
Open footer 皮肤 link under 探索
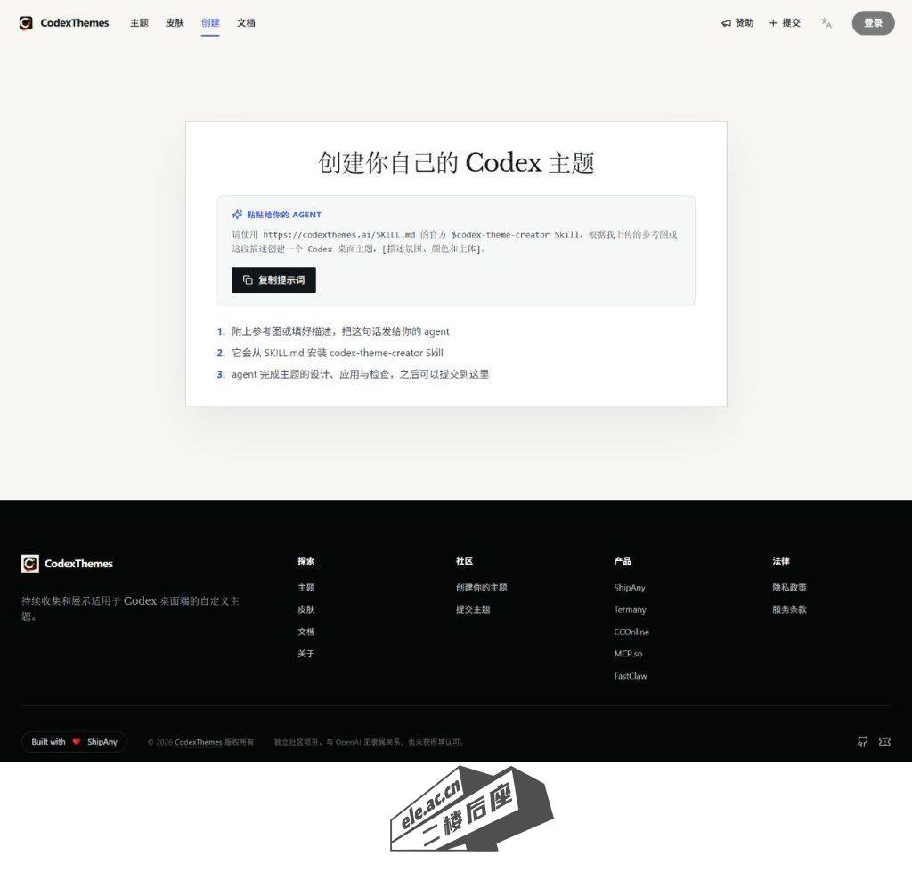(x=306, y=609)
